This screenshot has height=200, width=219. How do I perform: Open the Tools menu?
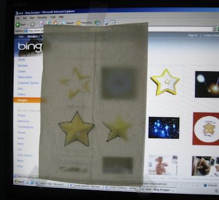53,17
